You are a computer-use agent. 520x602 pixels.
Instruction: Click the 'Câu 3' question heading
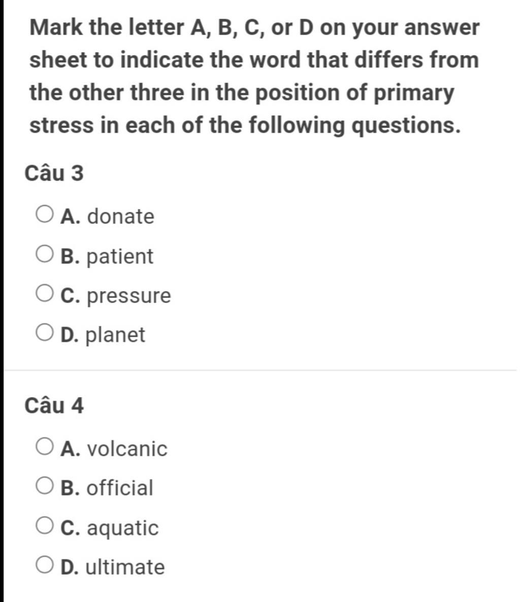coord(54,173)
